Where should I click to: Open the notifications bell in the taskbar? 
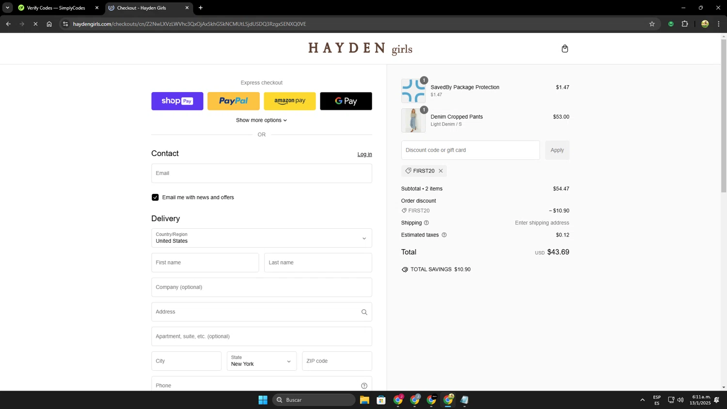click(x=716, y=400)
